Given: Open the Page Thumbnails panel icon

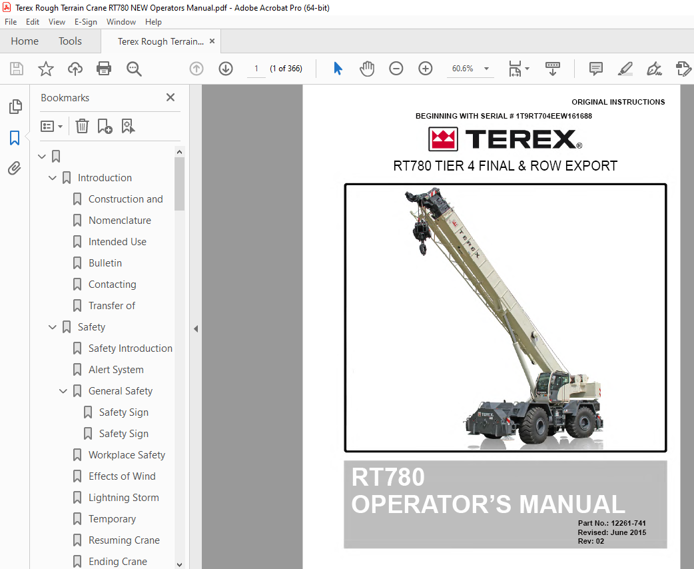Looking at the screenshot, I should [15, 107].
